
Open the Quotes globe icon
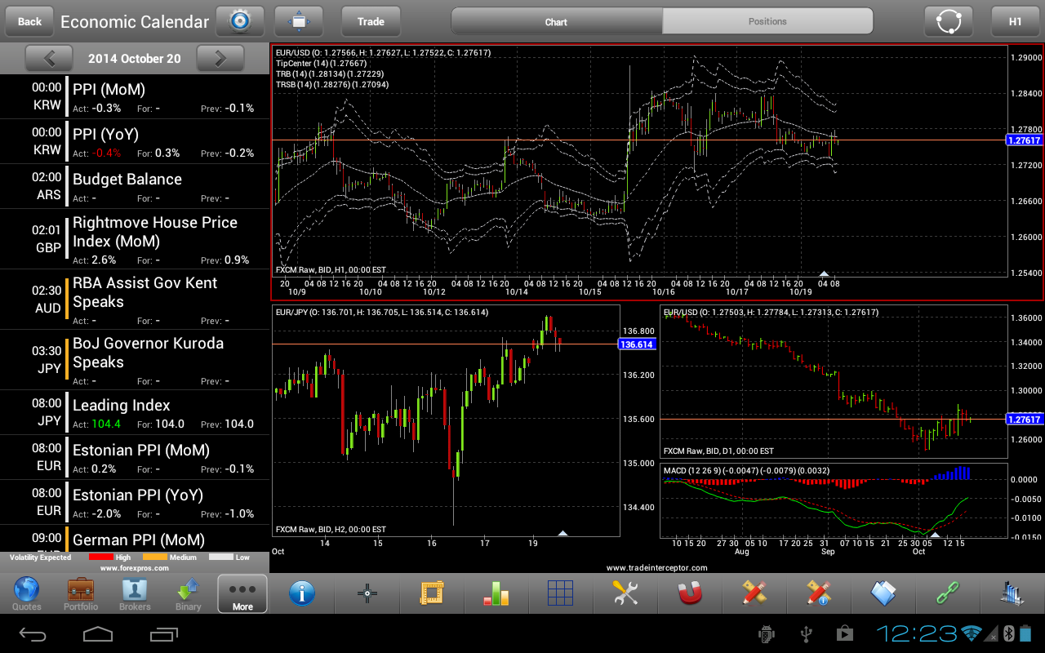27,593
